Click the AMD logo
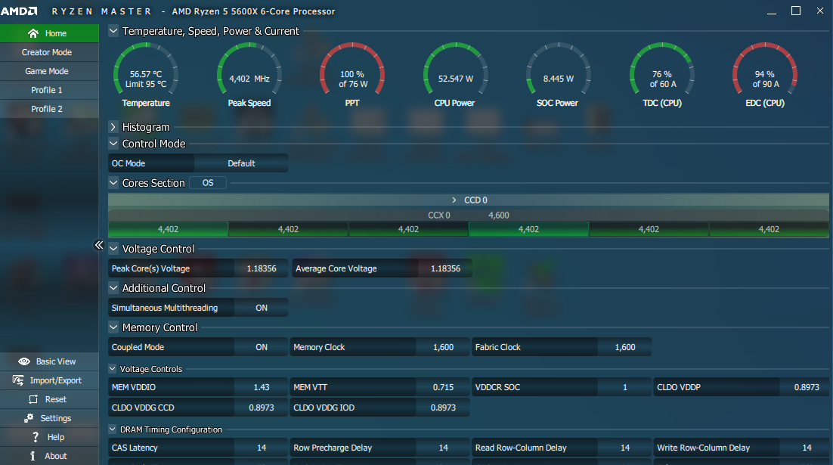The width and height of the screenshot is (833, 465). click(x=19, y=11)
